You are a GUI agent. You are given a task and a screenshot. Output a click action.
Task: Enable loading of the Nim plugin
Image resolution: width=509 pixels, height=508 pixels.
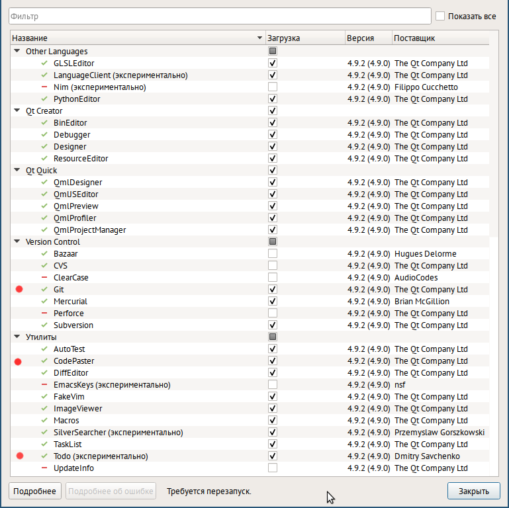273,87
